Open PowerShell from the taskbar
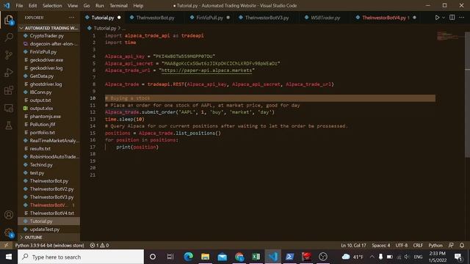The width and height of the screenshot is (470, 264). [289, 257]
